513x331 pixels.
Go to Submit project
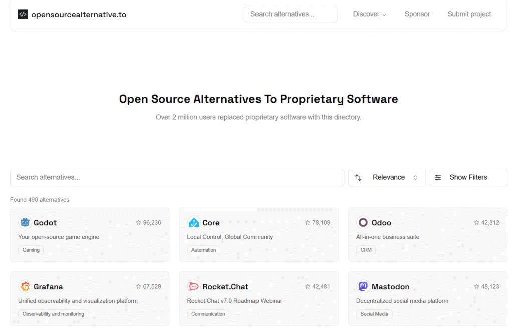(469, 14)
